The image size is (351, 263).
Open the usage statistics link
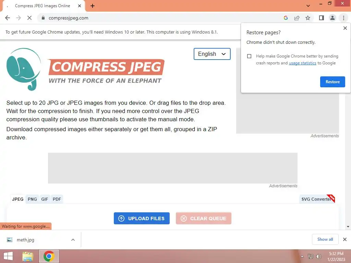tap(302, 63)
